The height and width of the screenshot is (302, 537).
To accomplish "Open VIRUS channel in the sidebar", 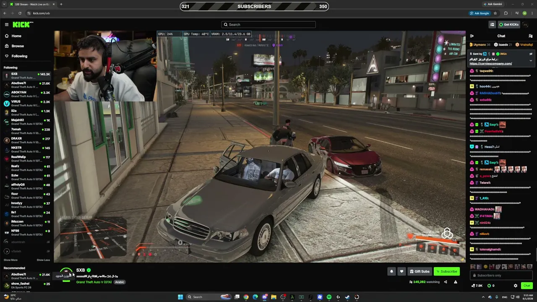I will pos(27,104).
